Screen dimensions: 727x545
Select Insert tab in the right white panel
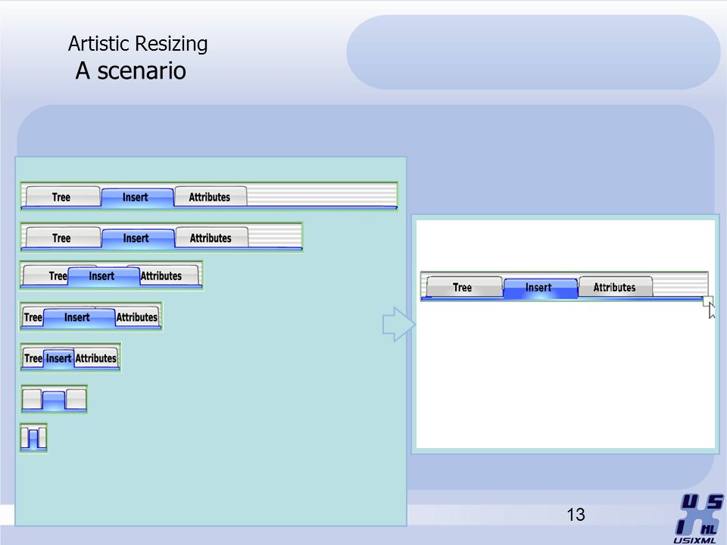pos(541,288)
